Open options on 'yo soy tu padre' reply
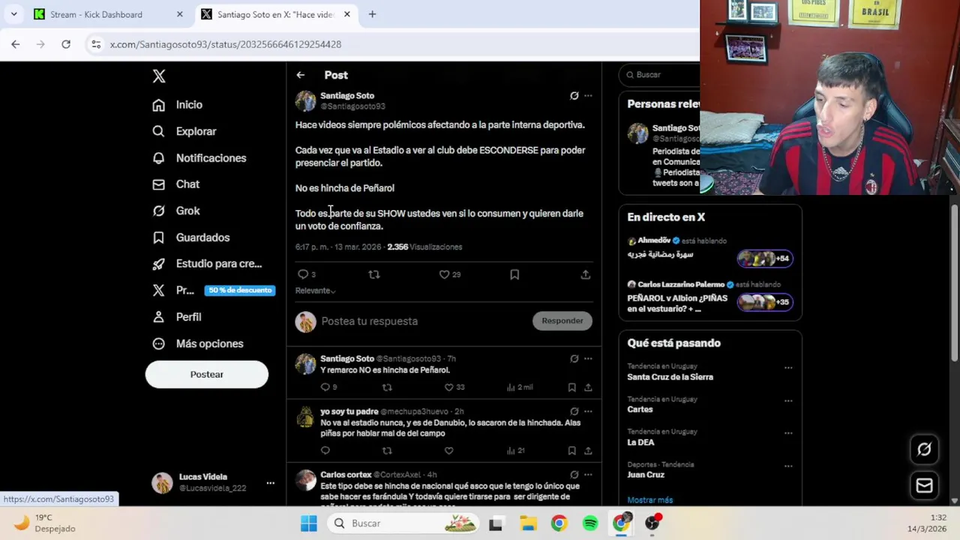960x540 pixels. click(x=588, y=412)
